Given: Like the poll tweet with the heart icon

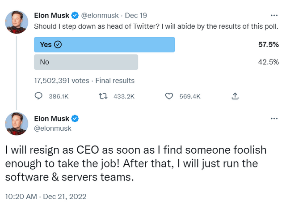Looking at the screenshot, I should point(169,96).
